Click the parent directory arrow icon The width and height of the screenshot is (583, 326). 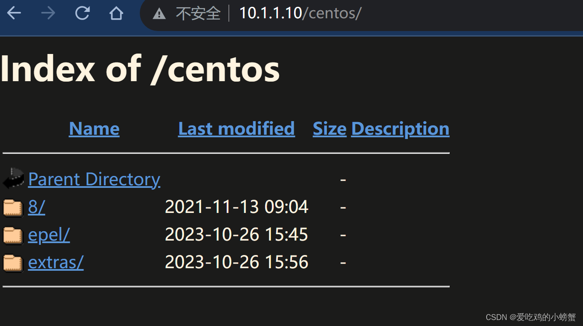coord(12,179)
